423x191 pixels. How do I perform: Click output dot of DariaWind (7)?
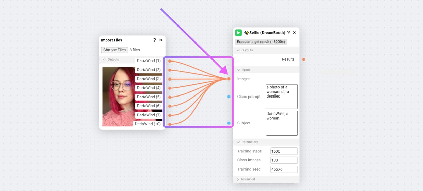point(170,115)
